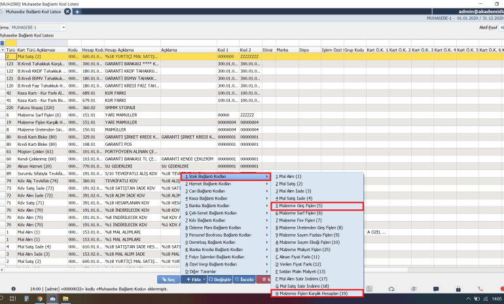Screen dimensions: 504x304
Task: Select Mal Satış İade (4) submenu entry
Action: tap(317, 198)
